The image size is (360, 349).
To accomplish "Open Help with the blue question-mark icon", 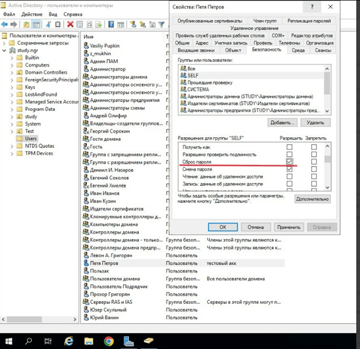I will [x=111, y=24].
